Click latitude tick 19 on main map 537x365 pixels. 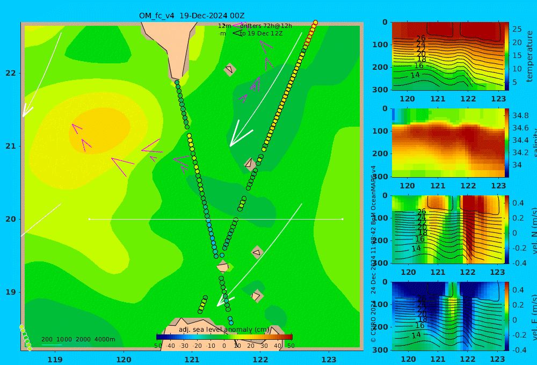coord(11,292)
